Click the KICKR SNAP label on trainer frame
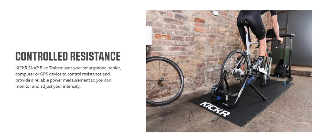 pos(241,89)
